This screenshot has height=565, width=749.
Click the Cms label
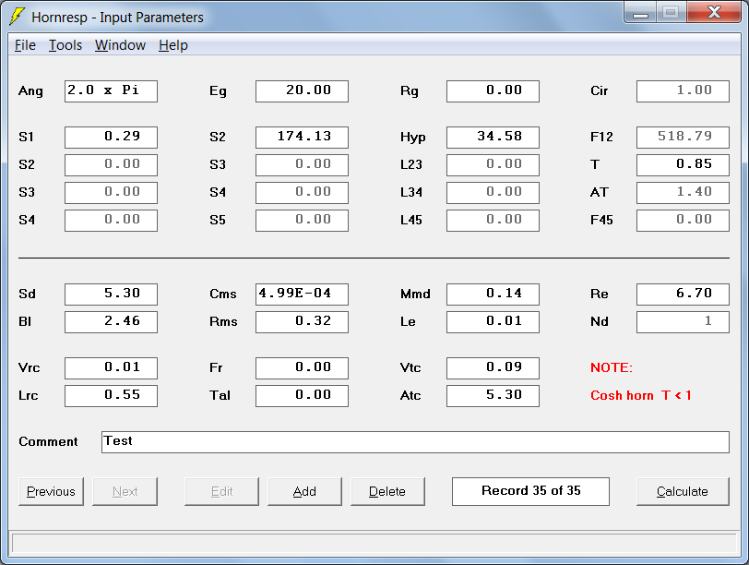(223, 295)
